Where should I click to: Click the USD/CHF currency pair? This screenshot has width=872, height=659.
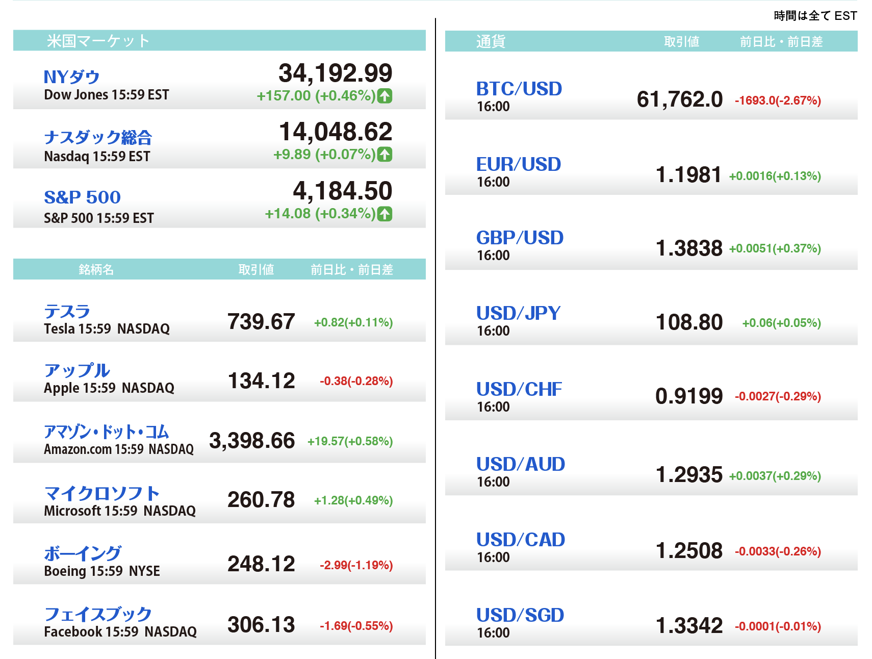519,389
